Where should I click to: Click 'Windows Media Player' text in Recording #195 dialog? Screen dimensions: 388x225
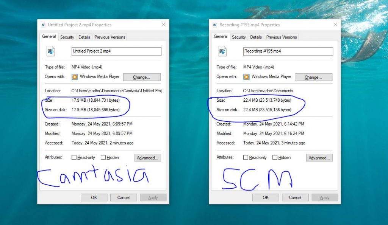(x=271, y=76)
